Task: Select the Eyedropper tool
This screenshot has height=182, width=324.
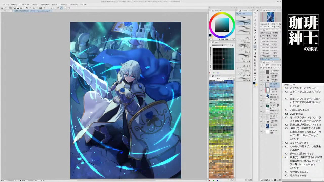Action: coord(255,33)
